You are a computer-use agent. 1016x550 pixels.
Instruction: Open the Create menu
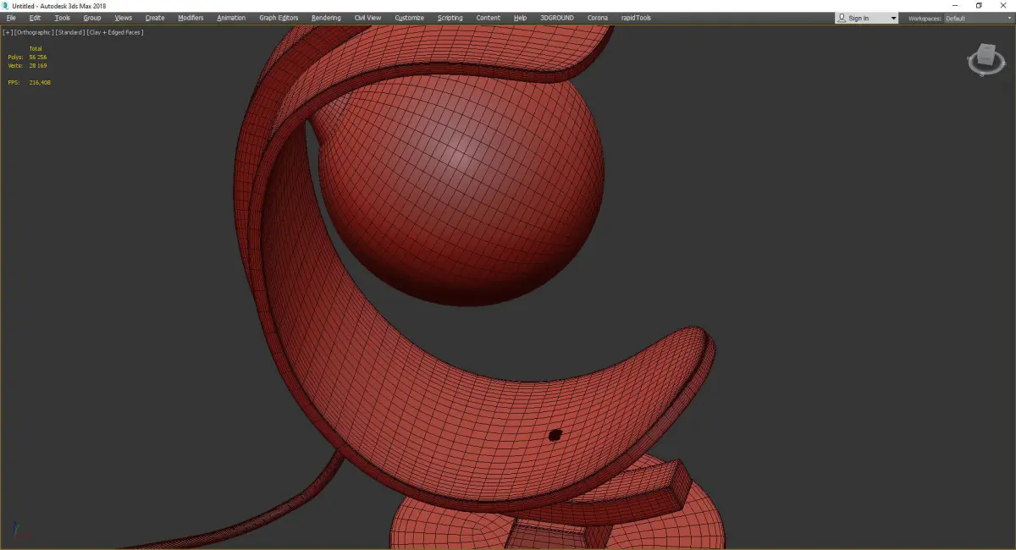pos(155,18)
